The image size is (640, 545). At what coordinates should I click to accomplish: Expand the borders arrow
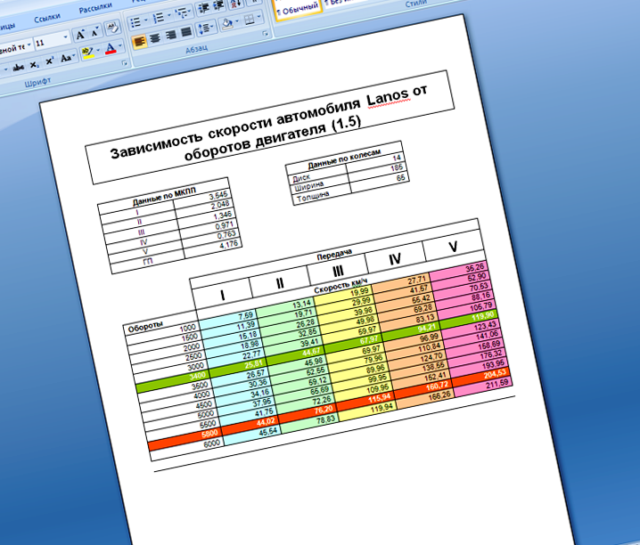(259, 17)
